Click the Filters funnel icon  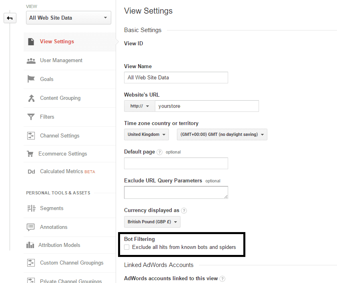point(31,117)
